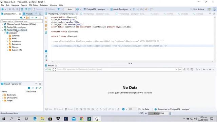Execute SQL statement with the play arrow icon
Viewport: 217px width, 122px height.
click(46, 18)
